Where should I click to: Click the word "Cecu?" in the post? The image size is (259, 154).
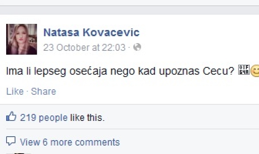[x=218, y=71]
